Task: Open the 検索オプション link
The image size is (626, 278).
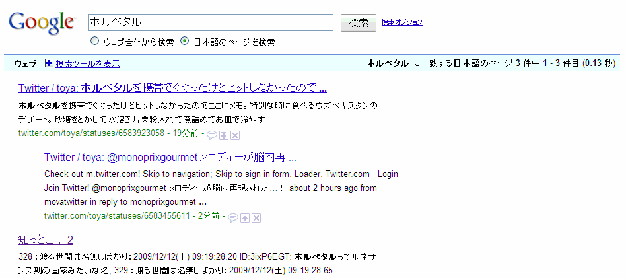Action: tap(401, 22)
